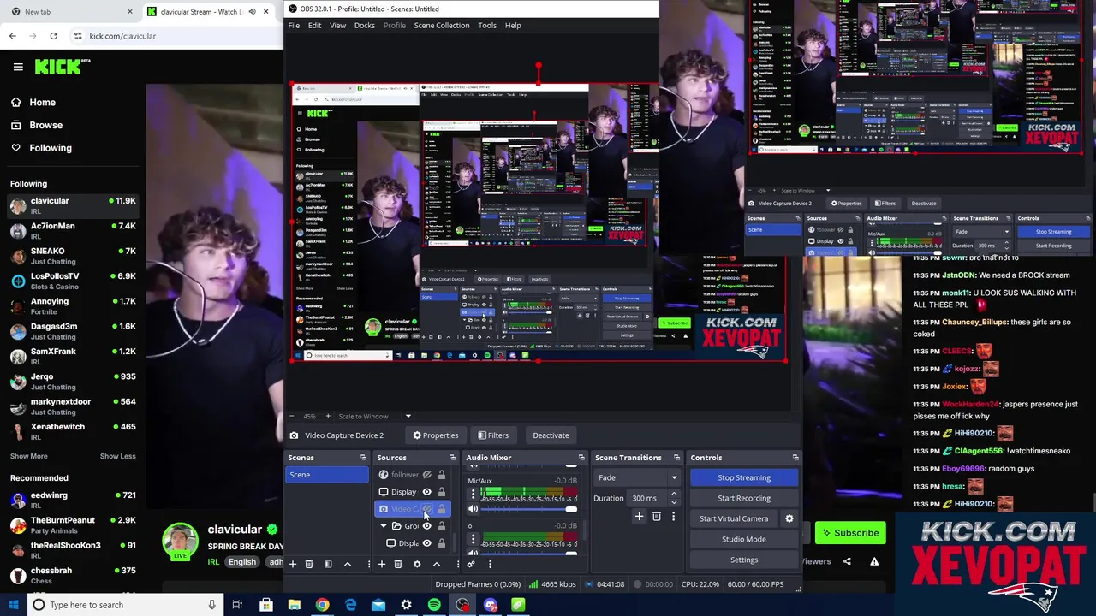The height and width of the screenshot is (616, 1096).
Task: Hide the Group source
Action: [x=426, y=526]
